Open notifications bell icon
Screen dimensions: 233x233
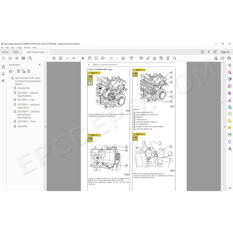tap(209, 52)
